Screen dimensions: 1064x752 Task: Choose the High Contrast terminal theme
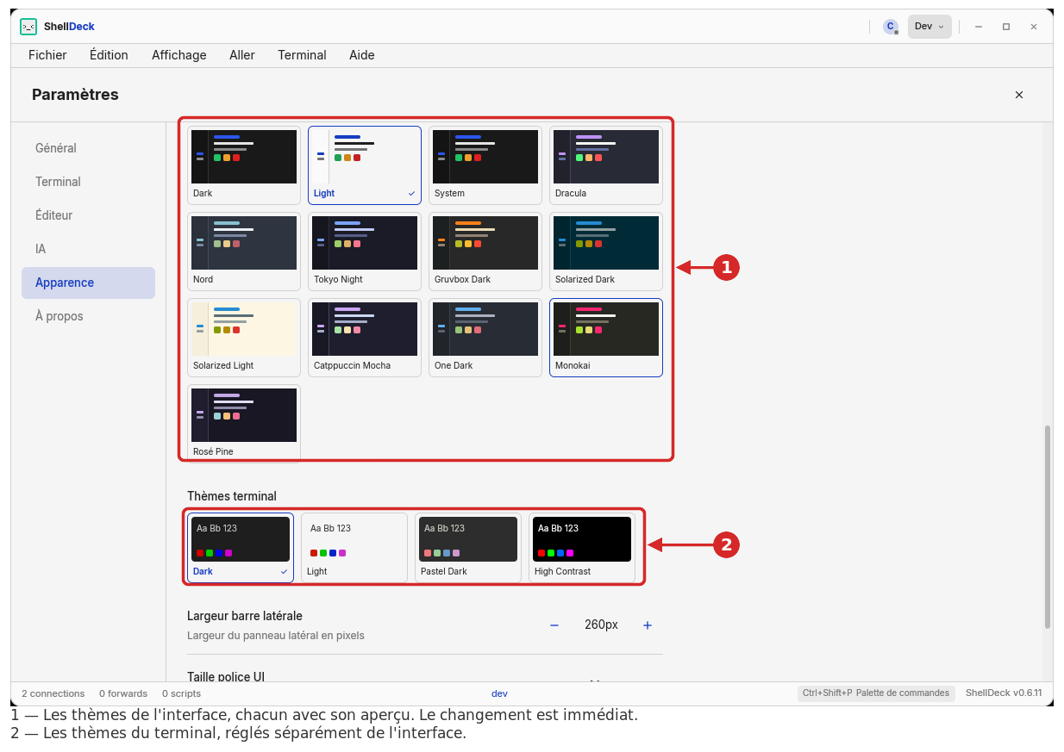582,548
